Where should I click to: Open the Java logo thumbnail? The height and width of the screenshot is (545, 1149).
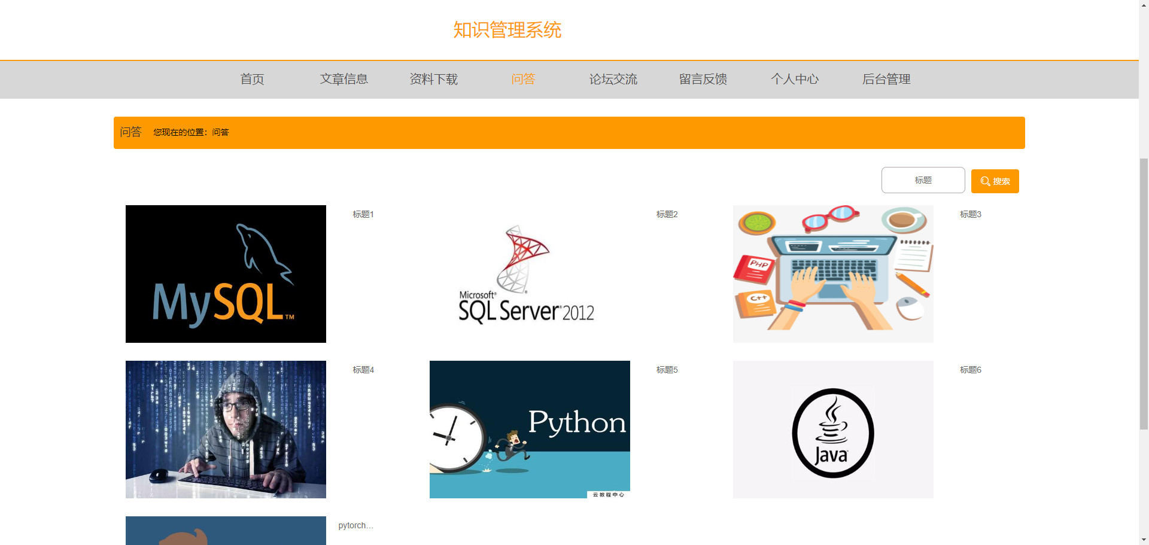point(833,430)
